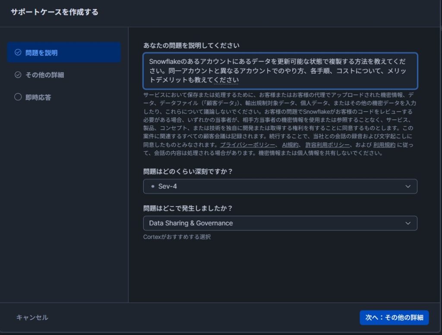The height and width of the screenshot is (335, 442).
Task: Open the AI規約 link
Action: (290, 145)
